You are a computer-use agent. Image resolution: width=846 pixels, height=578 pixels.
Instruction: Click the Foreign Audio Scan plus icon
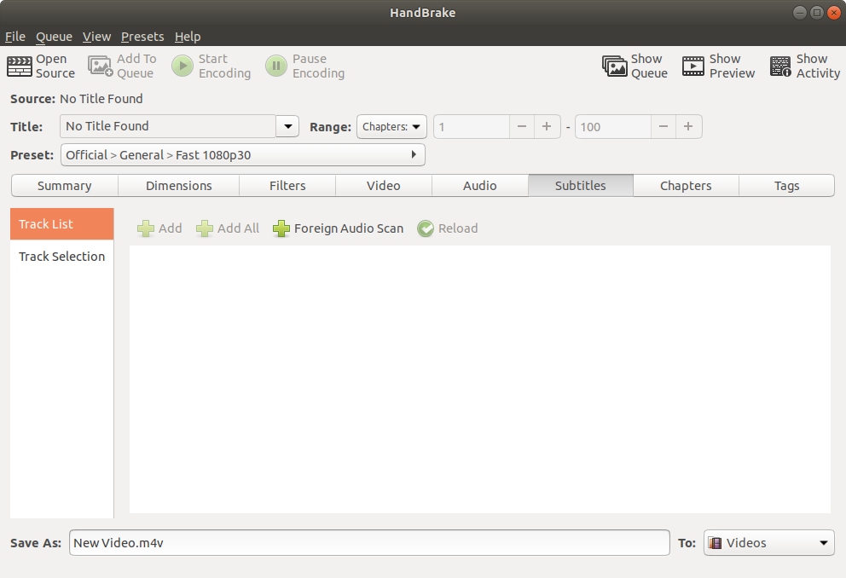pyautogui.click(x=281, y=228)
